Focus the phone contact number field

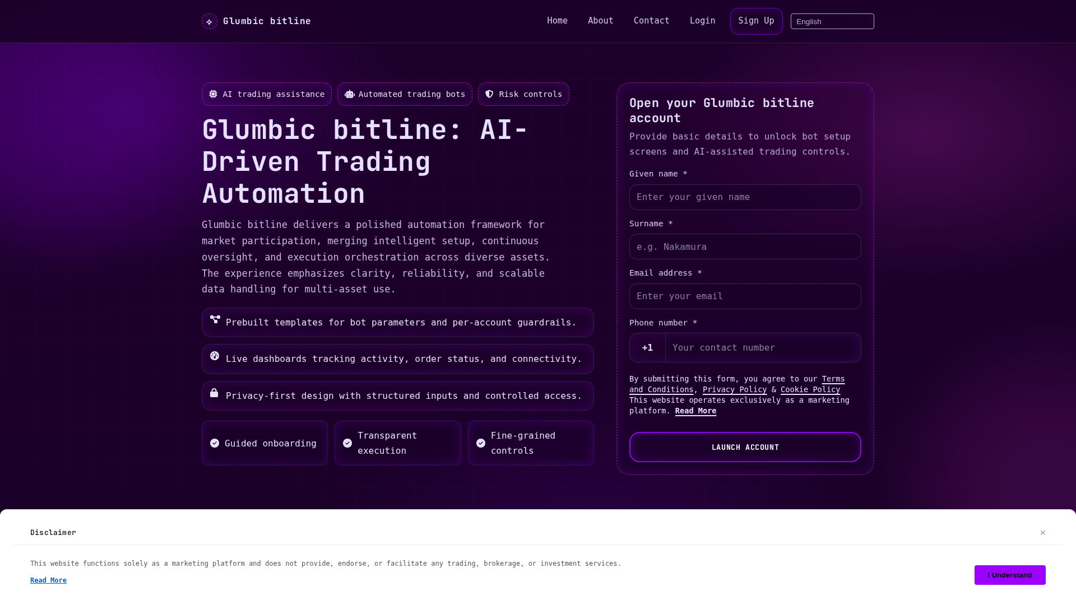tap(763, 348)
